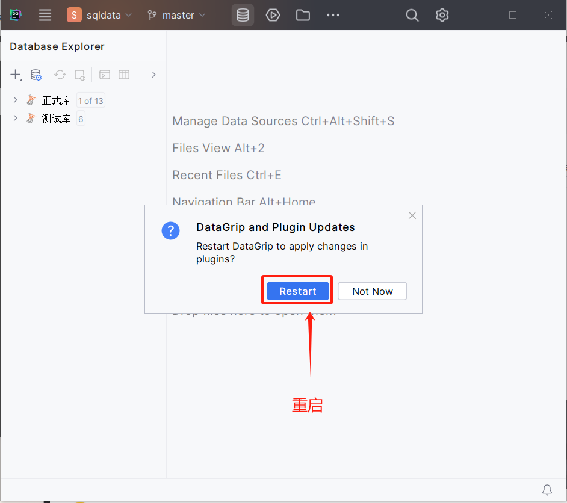Open Data Source Properties icon

[x=36, y=75]
